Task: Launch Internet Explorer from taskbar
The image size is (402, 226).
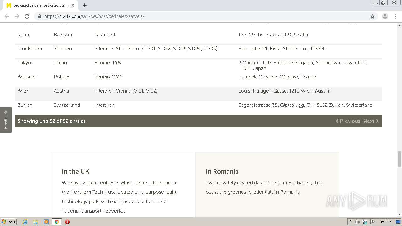Action: [x=25, y=222]
